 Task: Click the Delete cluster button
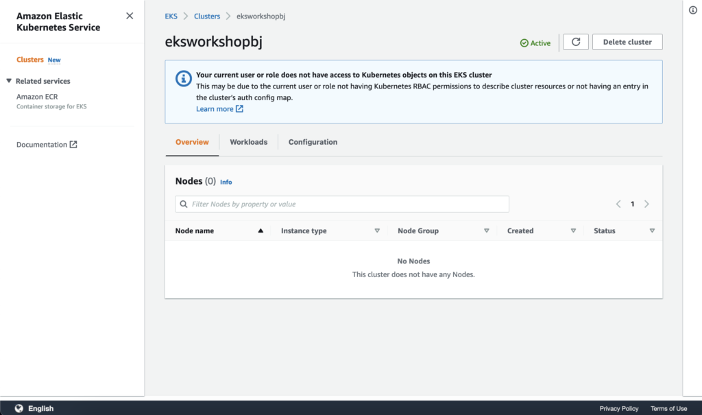coord(627,42)
